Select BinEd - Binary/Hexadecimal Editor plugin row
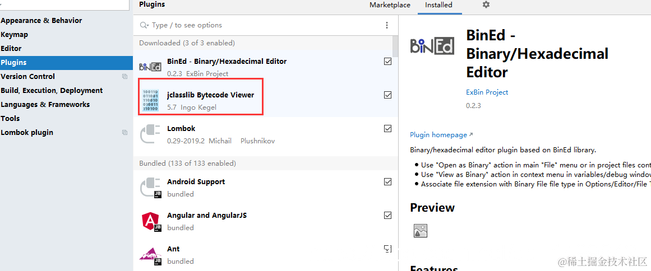The height and width of the screenshot is (271, 651). tap(266, 67)
